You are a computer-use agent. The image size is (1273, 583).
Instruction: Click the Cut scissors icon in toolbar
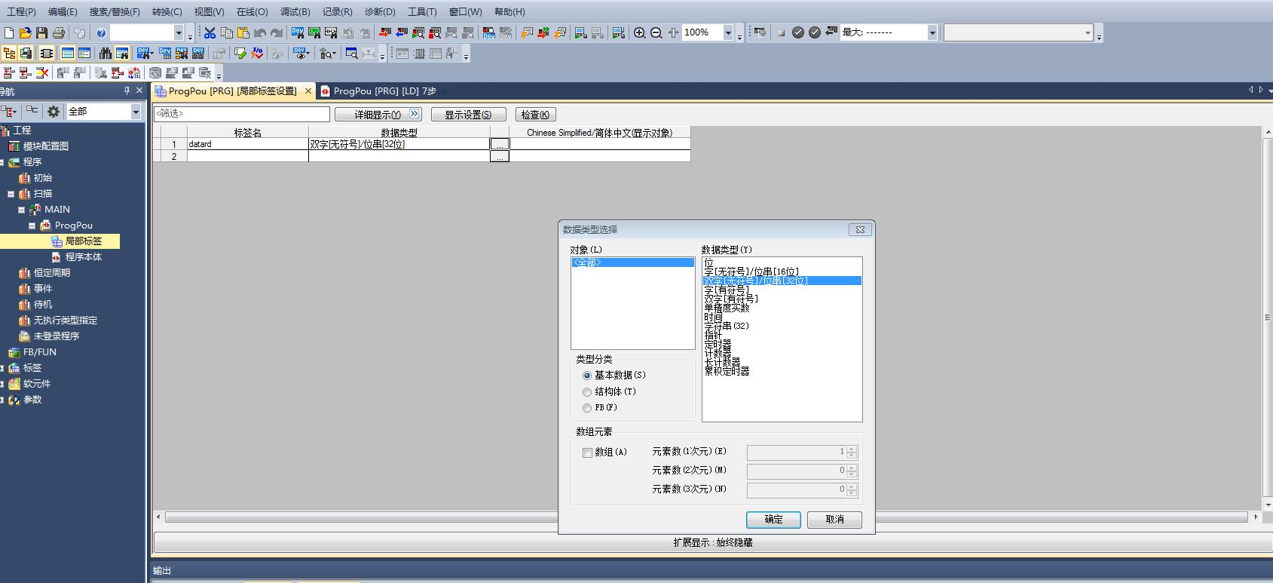tap(210, 32)
